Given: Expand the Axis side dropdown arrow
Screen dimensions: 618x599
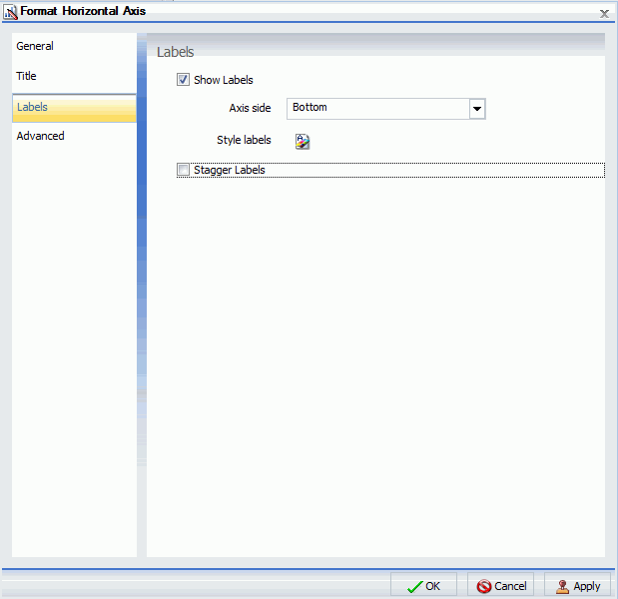Looking at the screenshot, I should pyautogui.click(x=477, y=109).
